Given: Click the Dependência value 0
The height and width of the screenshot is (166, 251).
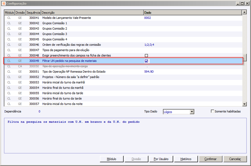Looking at the screenshot, I should click(x=40, y=112).
